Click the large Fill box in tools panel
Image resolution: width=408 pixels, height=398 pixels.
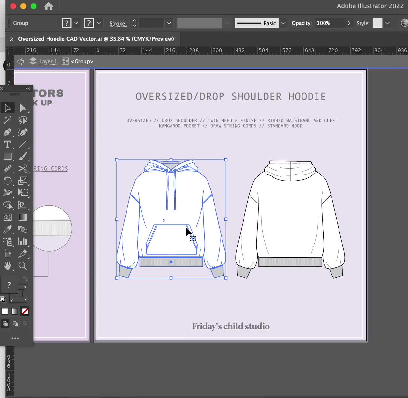tap(9, 285)
